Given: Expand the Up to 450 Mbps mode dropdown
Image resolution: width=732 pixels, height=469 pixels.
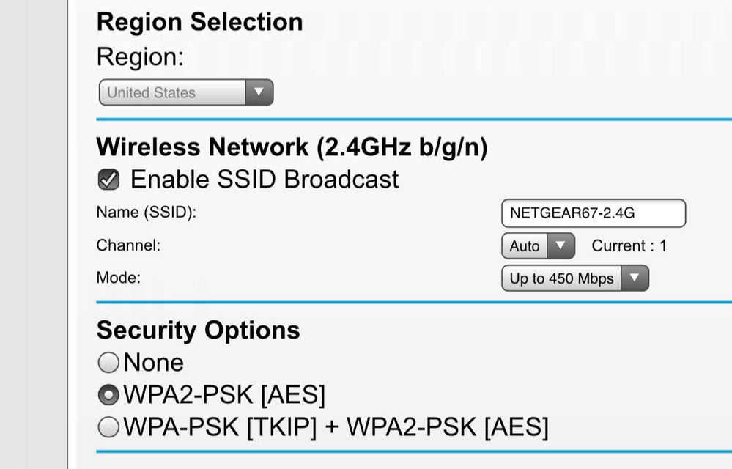Looking at the screenshot, I should [562, 278].
